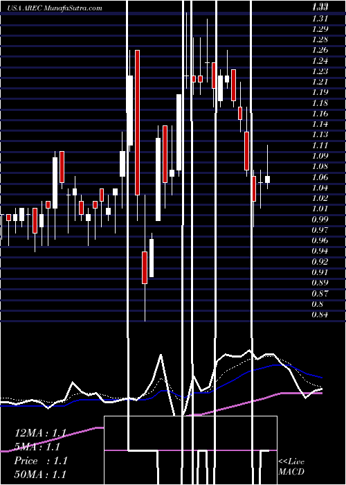This screenshot has width=346, height=485.
Task: Click the 0.92 price axis label
Action: coord(320,262)
